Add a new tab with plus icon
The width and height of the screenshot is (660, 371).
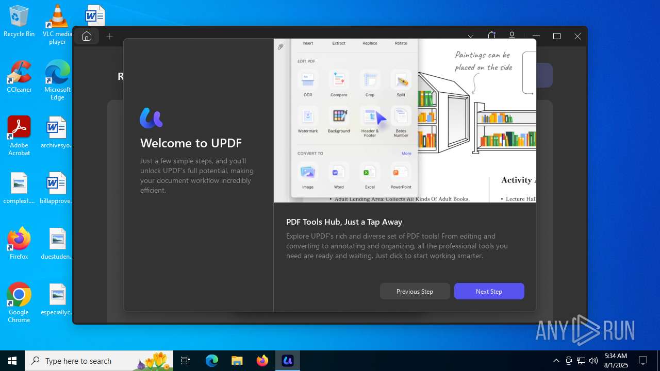[109, 36]
